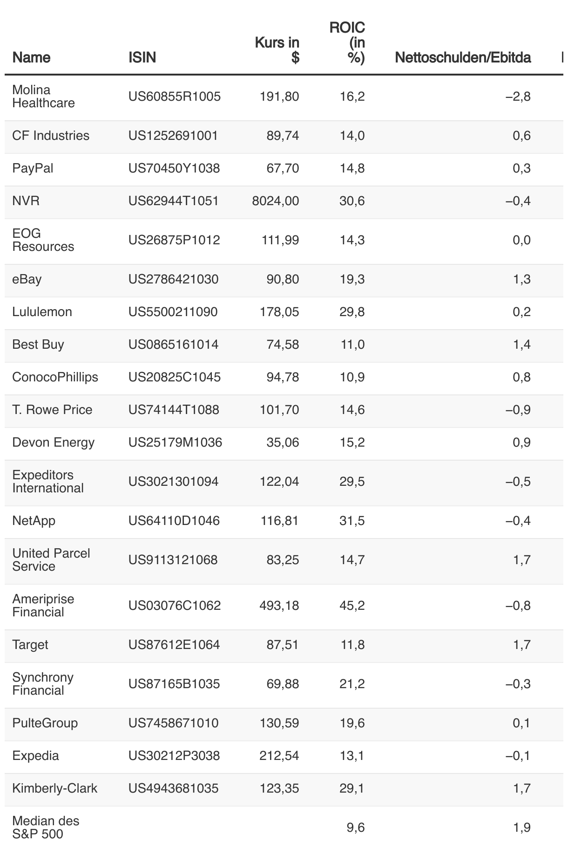The image size is (568, 856).
Task: Click the PayPal company name
Action: (33, 168)
